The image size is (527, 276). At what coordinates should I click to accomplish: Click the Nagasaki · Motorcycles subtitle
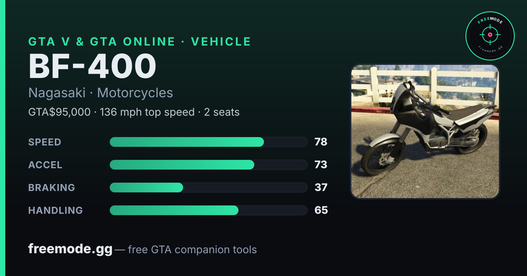[101, 93]
